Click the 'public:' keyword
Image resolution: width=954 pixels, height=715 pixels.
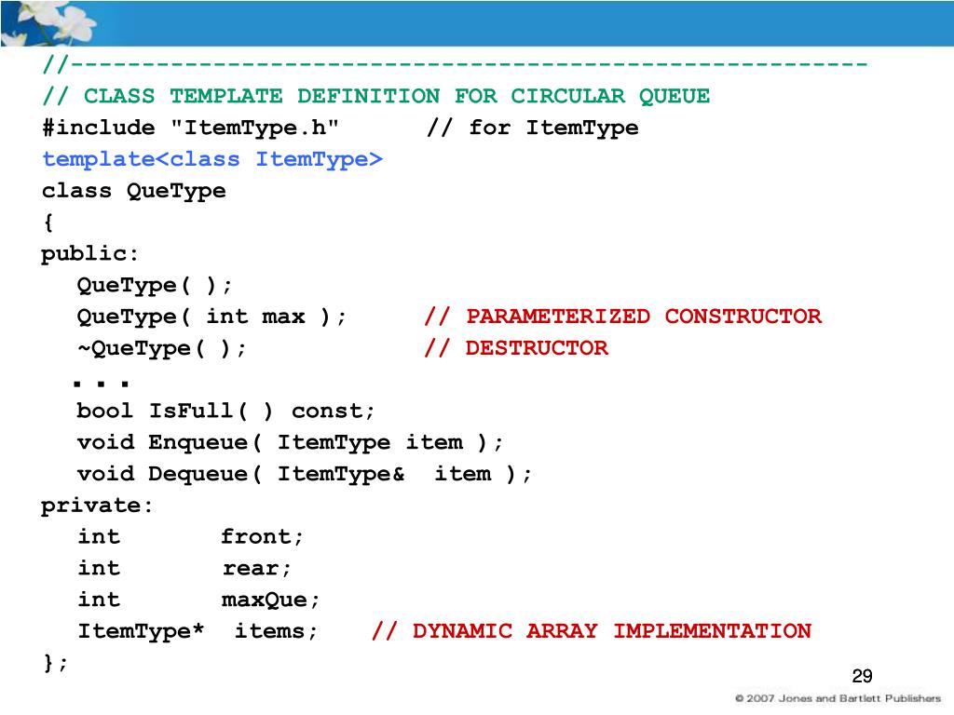click(x=90, y=254)
